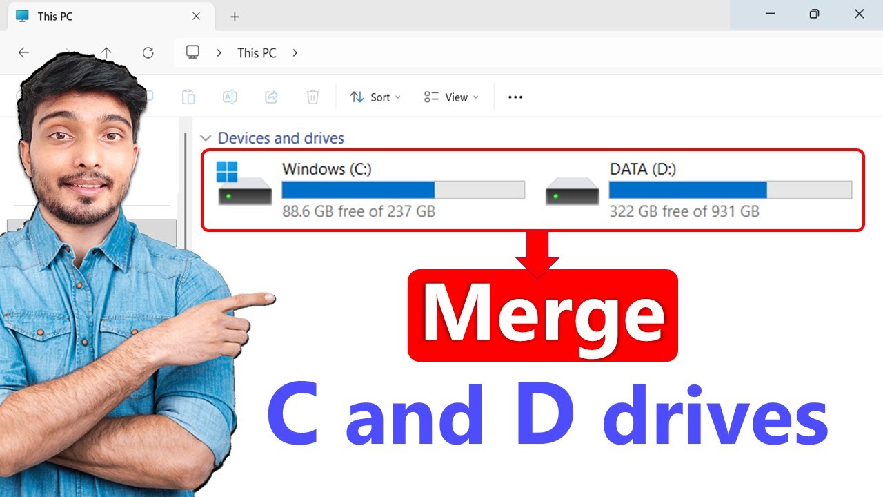
Task: Click the Share toolbar icon
Action: (271, 97)
